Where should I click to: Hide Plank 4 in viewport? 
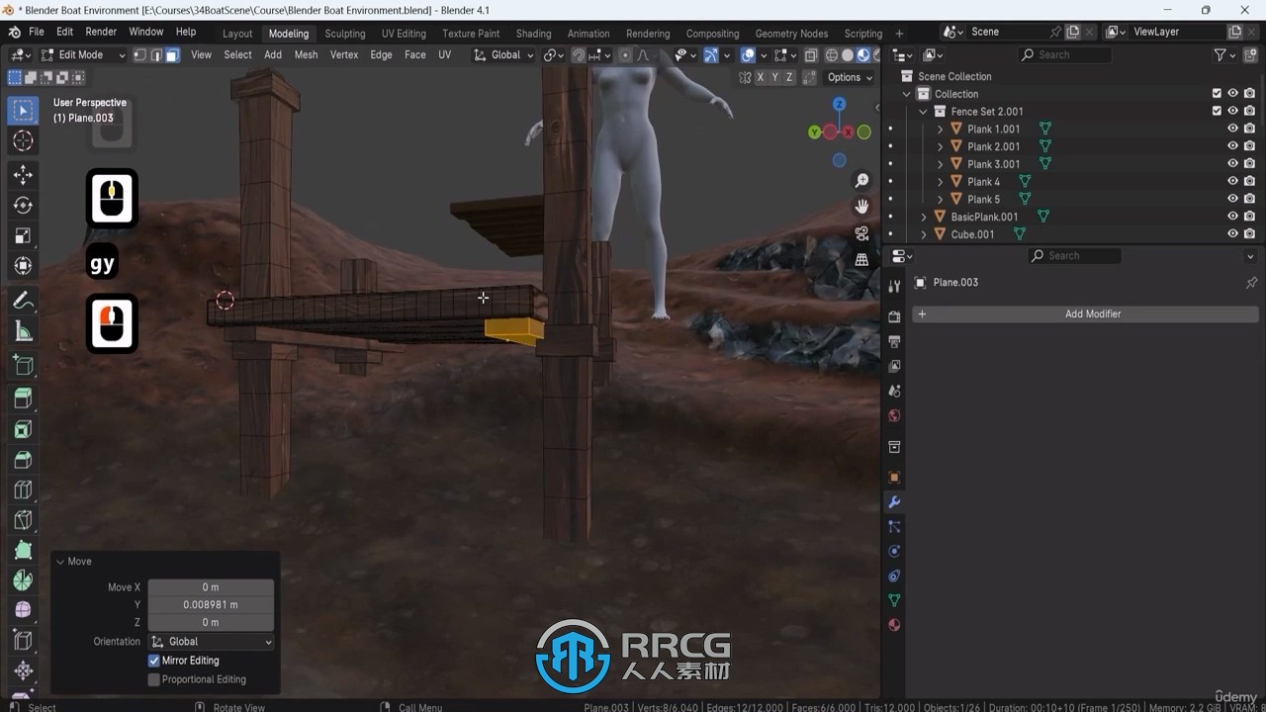click(x=1232, y=182)
